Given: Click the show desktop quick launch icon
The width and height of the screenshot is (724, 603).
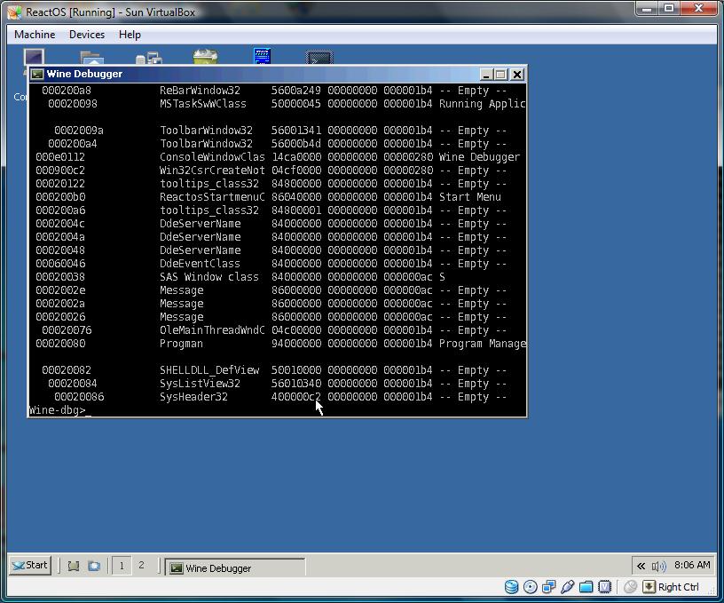Looking at the screenshot, I should [75, 566].
